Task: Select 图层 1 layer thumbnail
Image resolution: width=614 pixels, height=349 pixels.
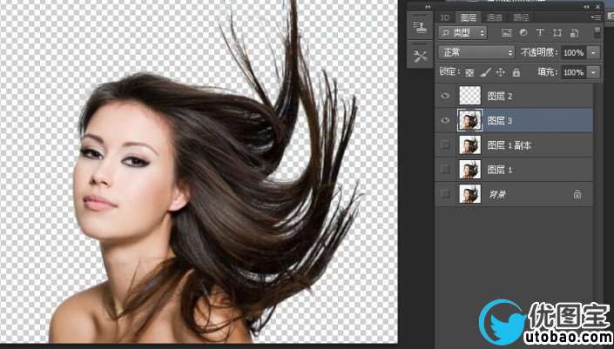Action: pos(470,170)
